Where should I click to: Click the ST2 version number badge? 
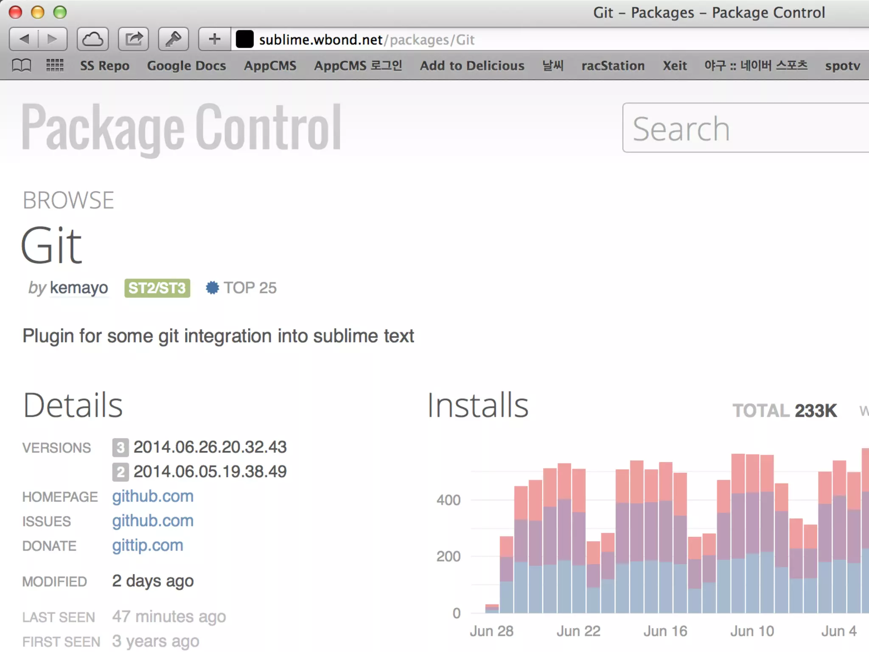click(121, 472)
